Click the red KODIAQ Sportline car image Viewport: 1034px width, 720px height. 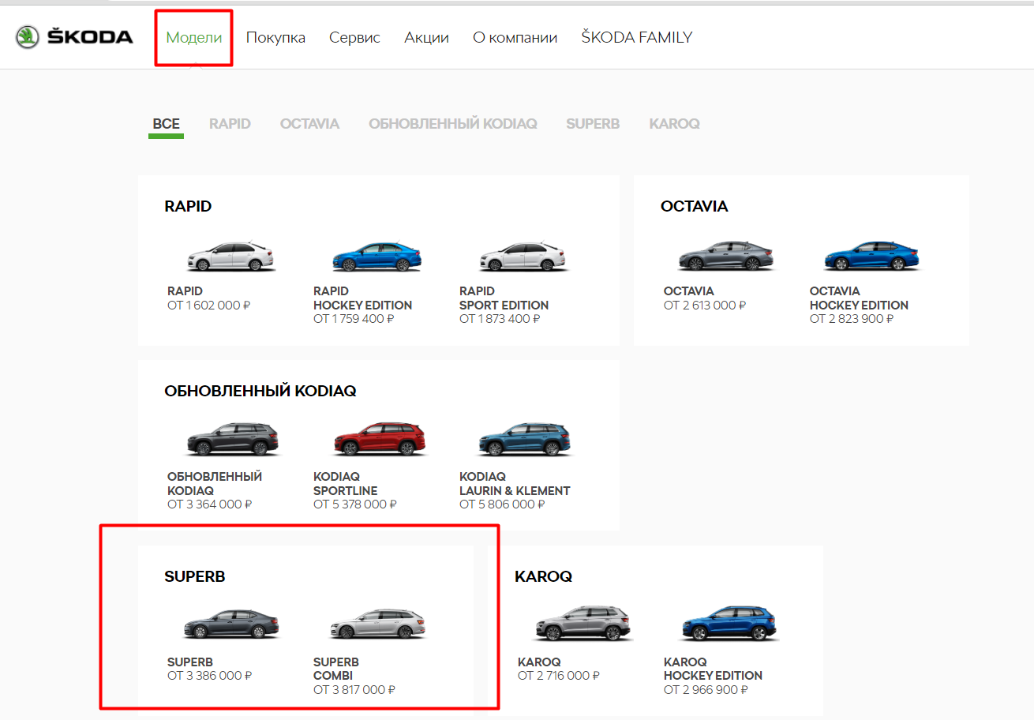coord(379,440)
